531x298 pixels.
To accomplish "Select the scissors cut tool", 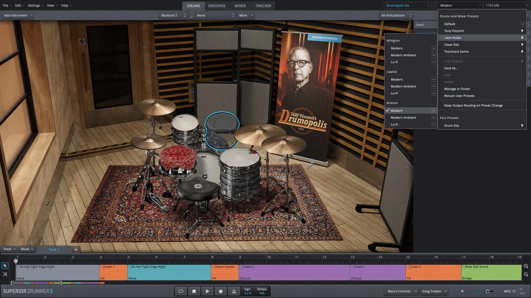I will pos(5,274).
